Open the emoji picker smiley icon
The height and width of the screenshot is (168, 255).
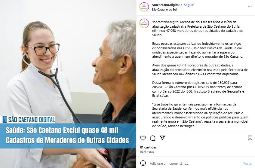143,163
